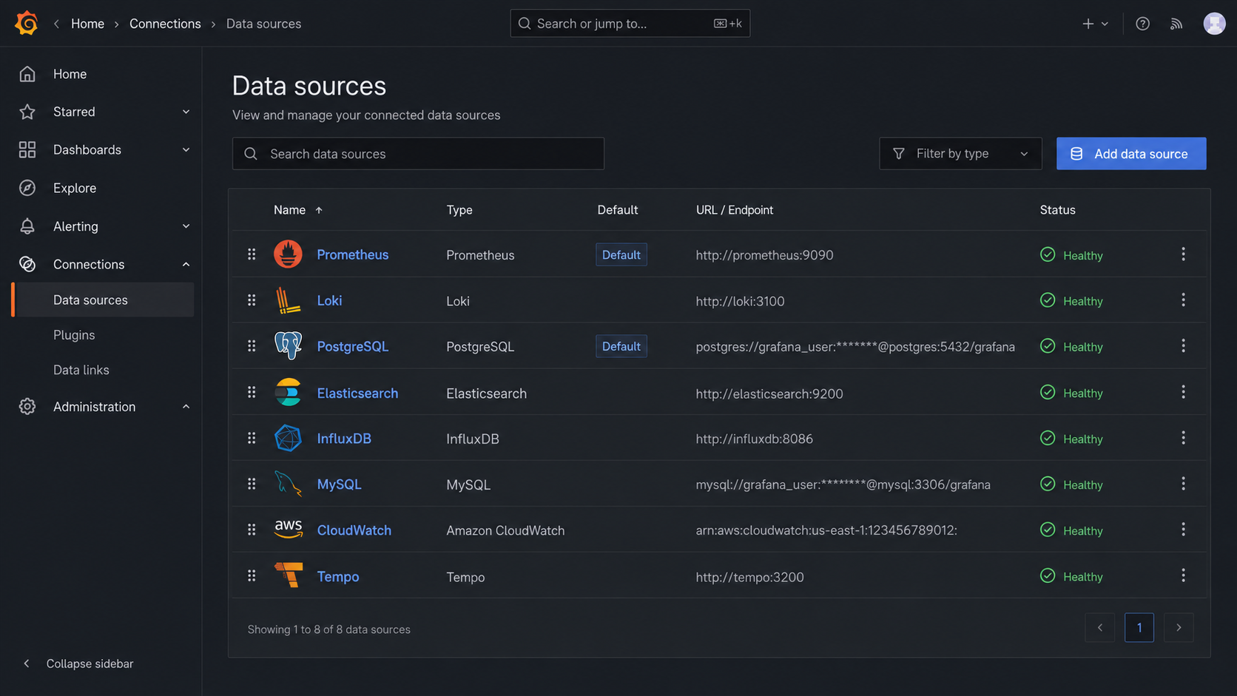
Task: Grab the drag handle for CloudWatch row
Action: click(x=252, y=530)
